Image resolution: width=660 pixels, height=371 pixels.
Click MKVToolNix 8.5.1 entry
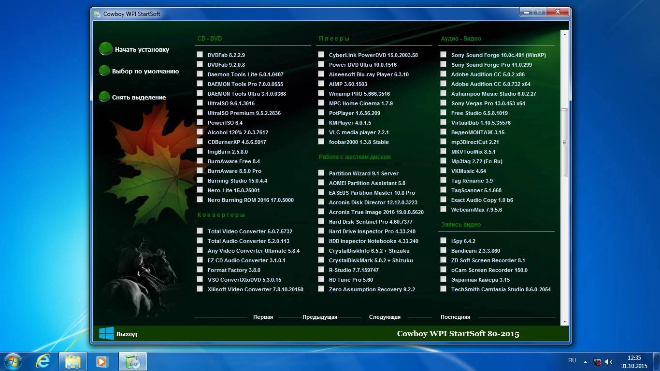click(x=473, y=152)
